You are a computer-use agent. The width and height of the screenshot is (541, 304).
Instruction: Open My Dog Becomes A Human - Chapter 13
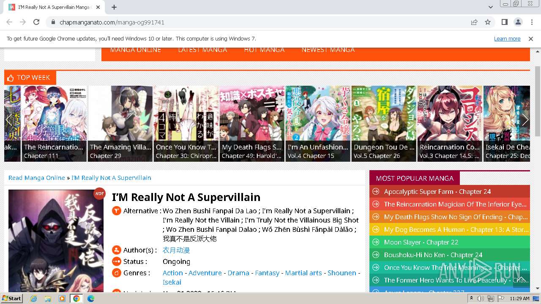456,230
